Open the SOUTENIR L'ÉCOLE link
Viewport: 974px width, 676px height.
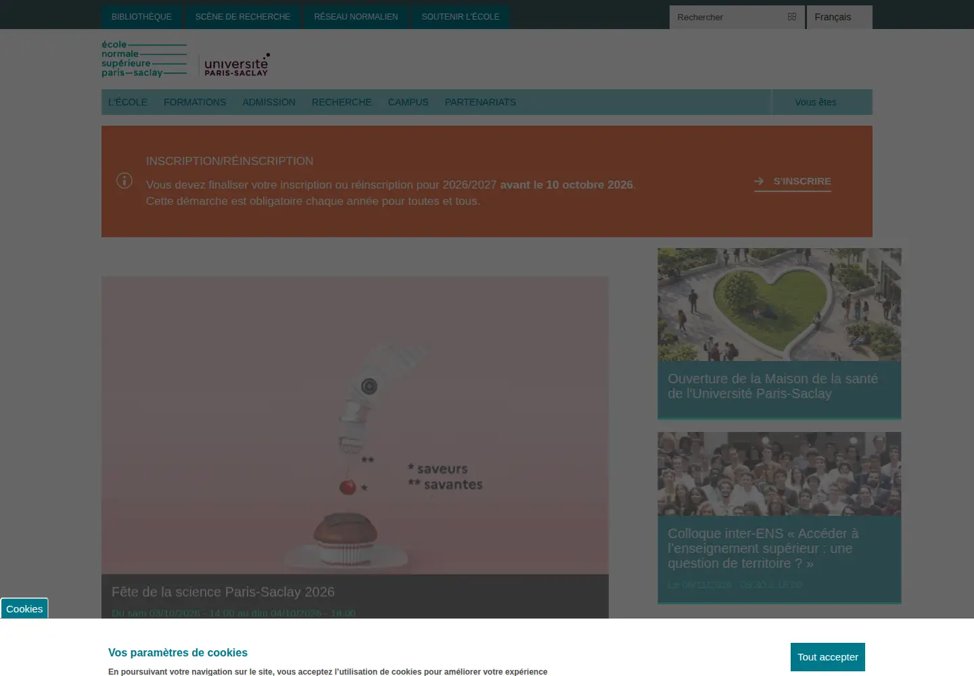click(461, 17)
